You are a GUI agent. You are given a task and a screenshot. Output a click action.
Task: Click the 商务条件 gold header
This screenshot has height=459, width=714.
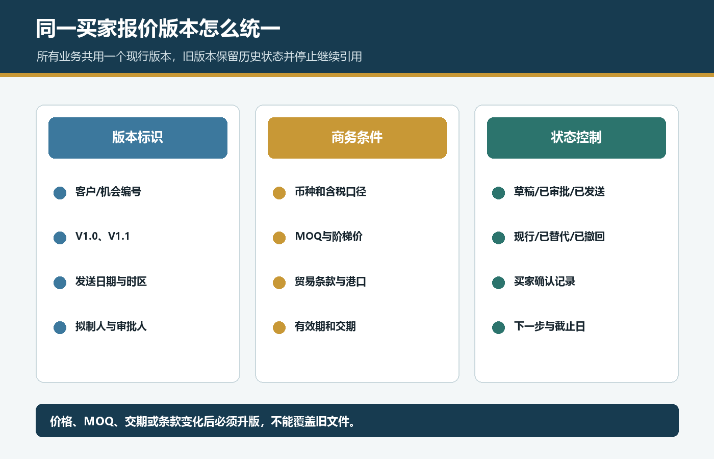tap(357, 138)
